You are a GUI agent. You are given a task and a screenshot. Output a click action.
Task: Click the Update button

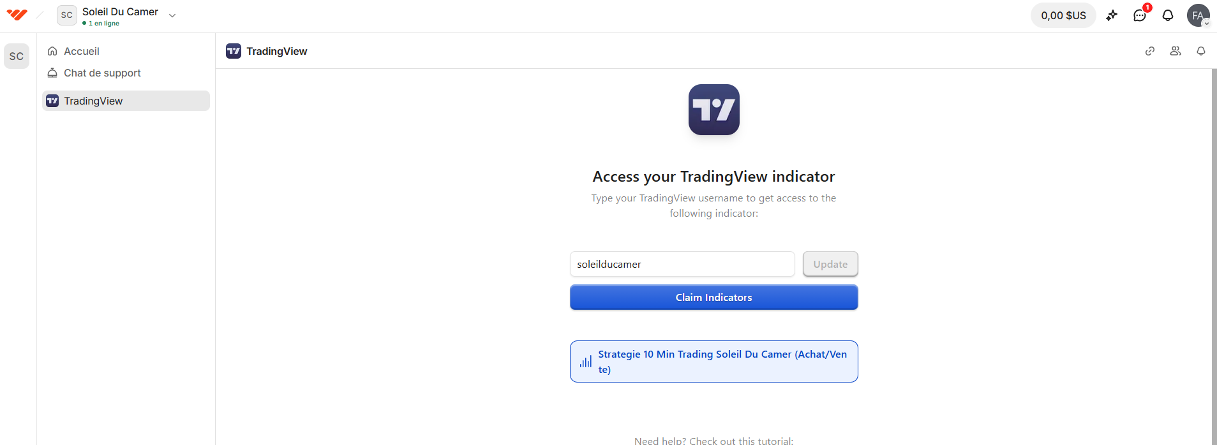[830, 264]
